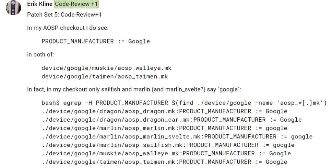
Task: Click the Code-Review +1 green label
Action: [76, 4]
